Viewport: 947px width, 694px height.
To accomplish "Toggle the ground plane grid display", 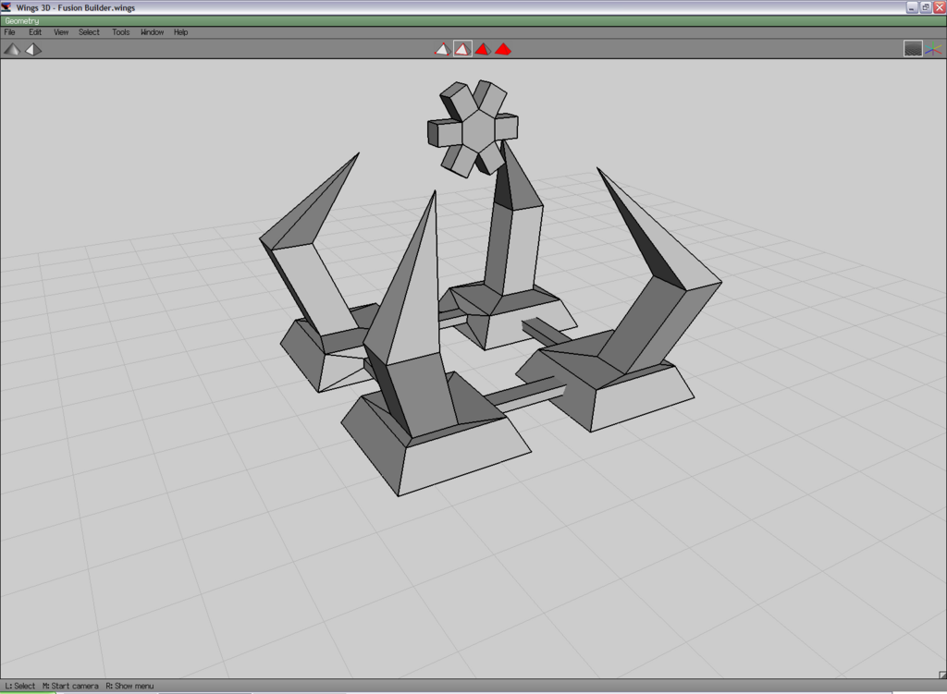I will (x=913, y=49).
